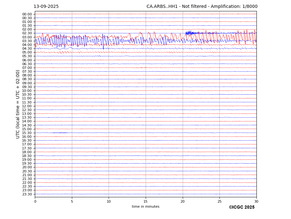Select the 21:00 time row label

[x=27, y=175]
